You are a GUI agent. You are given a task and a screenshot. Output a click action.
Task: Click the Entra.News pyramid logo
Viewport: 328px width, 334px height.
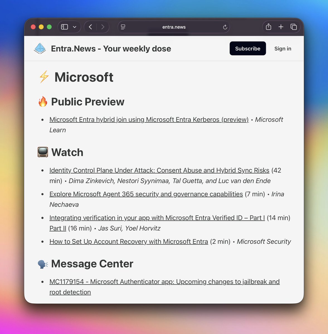[x=40, y=48]
